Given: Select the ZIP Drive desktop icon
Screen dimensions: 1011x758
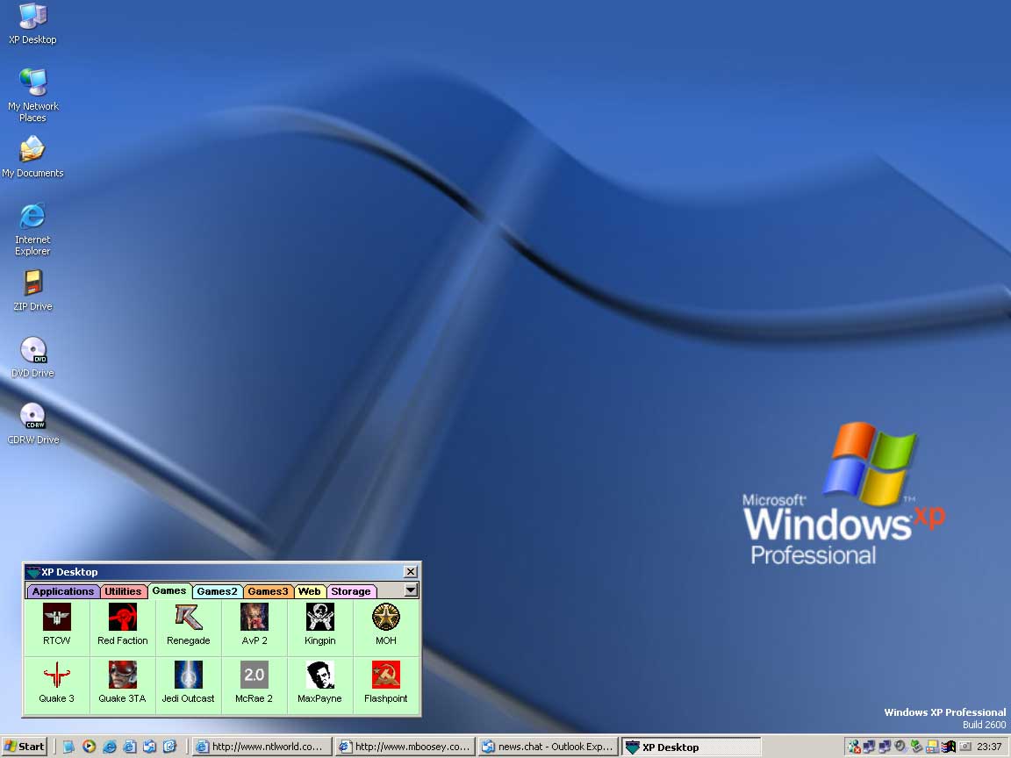Looking at the screenshot, I should pos(32,284).
